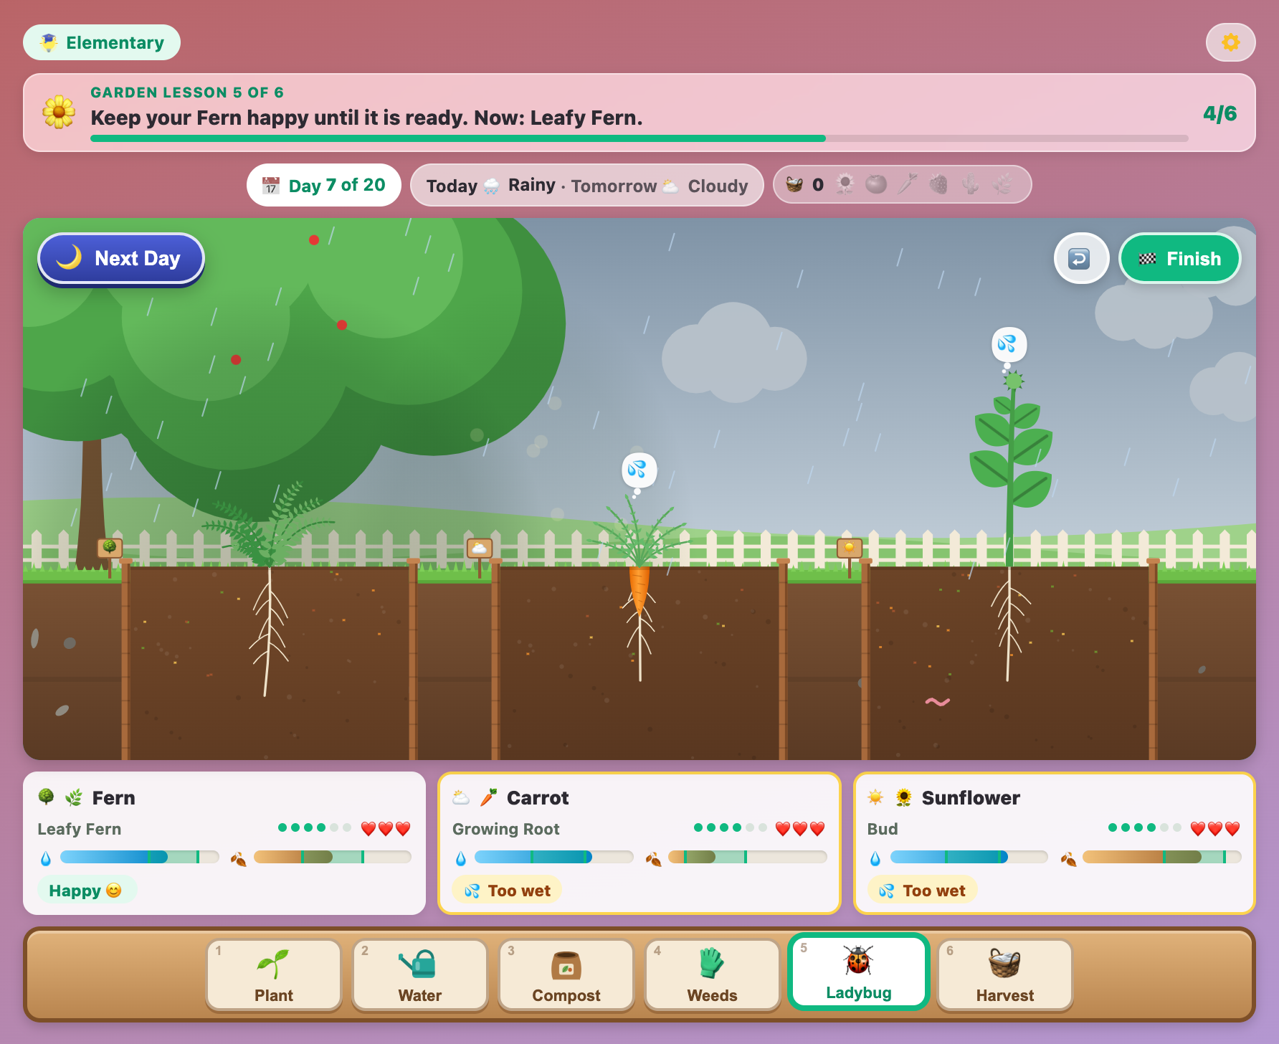Select the Plant tool

tap(274, 975)
